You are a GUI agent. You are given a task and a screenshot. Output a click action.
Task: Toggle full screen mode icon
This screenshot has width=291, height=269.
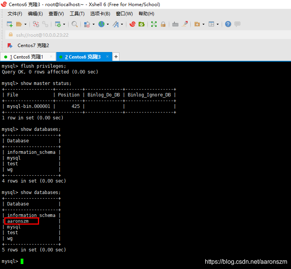pyautogui.click(x=154, y=24)
